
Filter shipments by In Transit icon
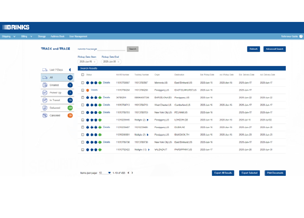tap(45, 100)
